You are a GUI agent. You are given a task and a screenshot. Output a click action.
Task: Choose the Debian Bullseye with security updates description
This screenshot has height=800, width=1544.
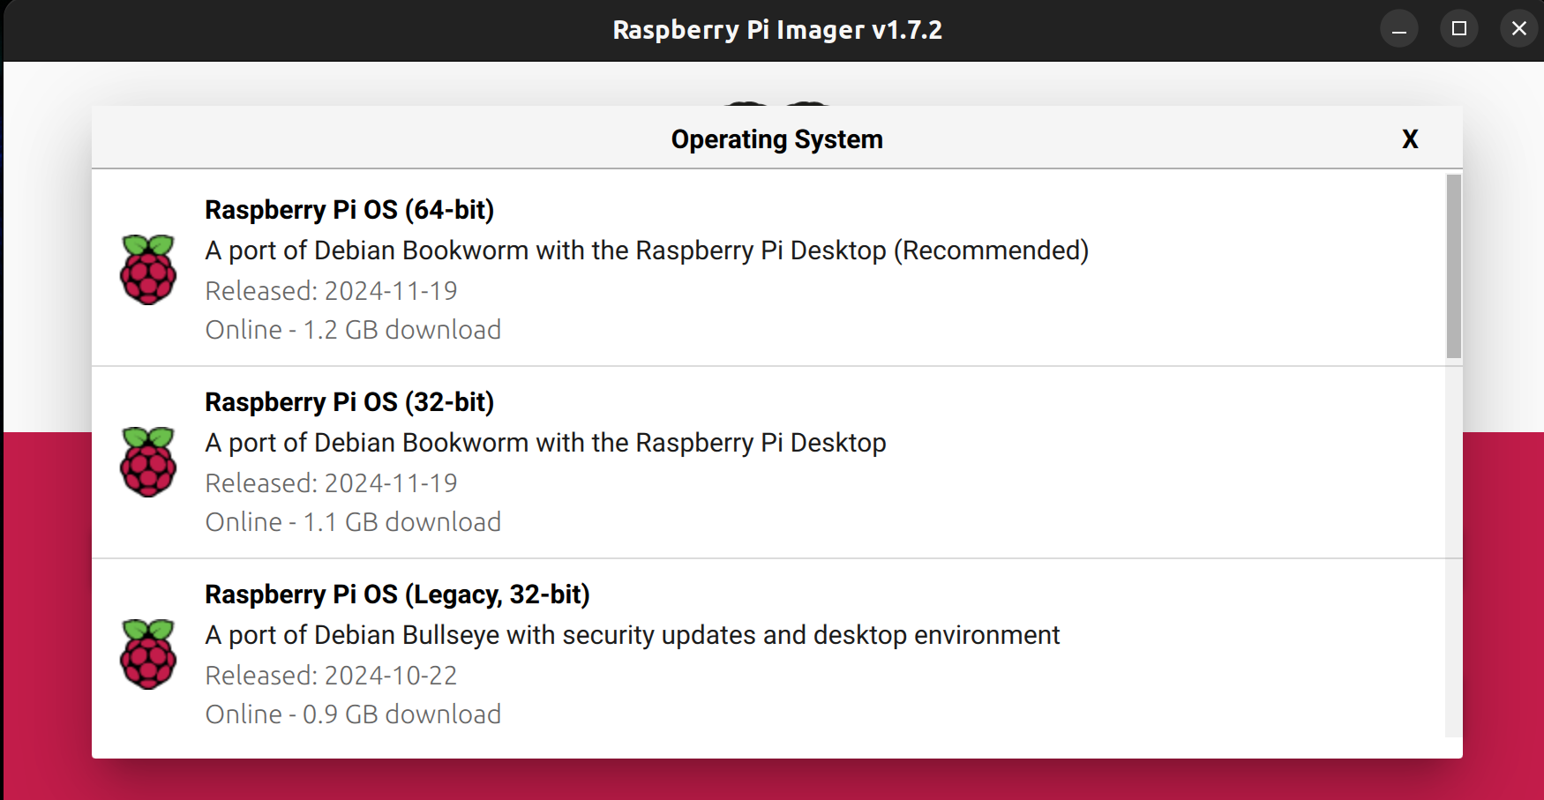(632, 635)
